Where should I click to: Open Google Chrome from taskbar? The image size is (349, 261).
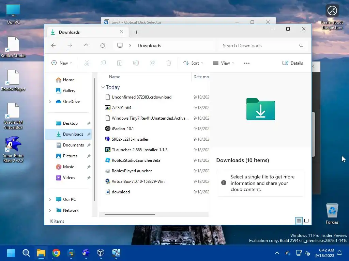point(56,253)
